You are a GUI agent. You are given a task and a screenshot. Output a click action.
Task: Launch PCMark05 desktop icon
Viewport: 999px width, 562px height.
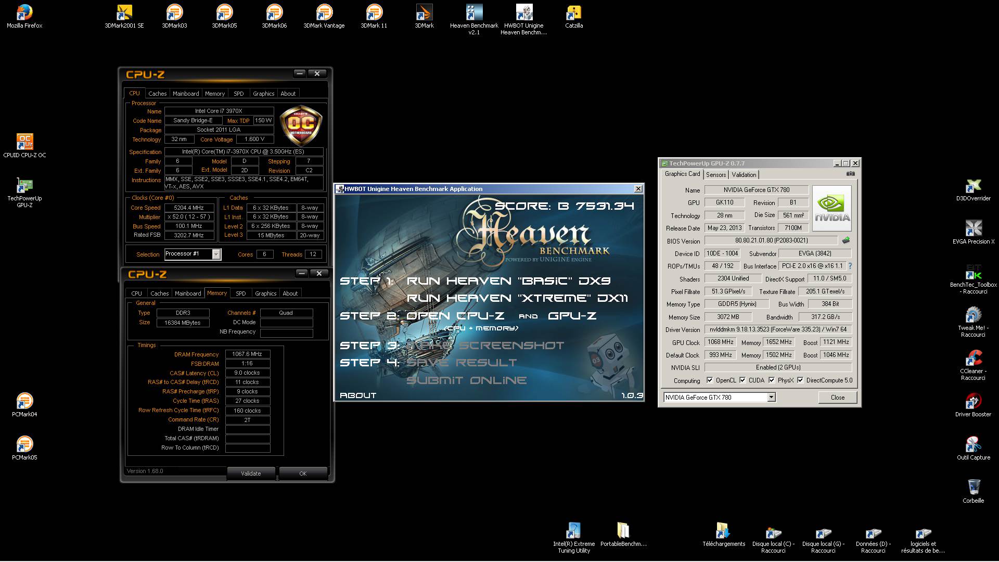(24, 448)
